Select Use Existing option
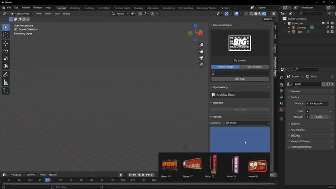 (x=254, y=67)
